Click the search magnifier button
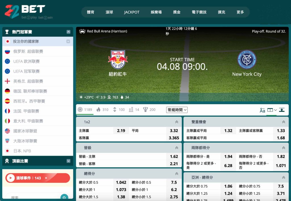Screen dimensions: 291x201 click(64, 197)
